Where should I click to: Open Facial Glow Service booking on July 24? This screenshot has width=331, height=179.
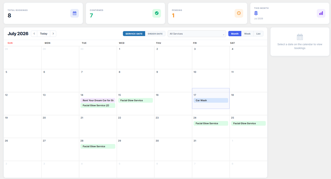point(211,123)
